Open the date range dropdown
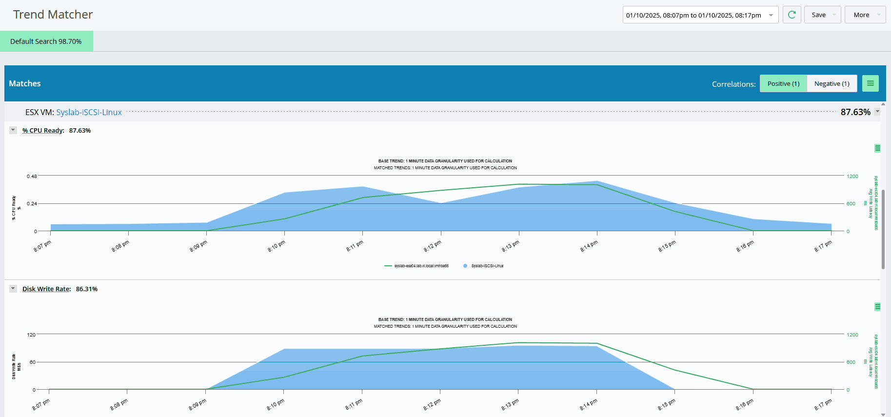The height and width of the screenshot is (417, 891). coord(700,15)
